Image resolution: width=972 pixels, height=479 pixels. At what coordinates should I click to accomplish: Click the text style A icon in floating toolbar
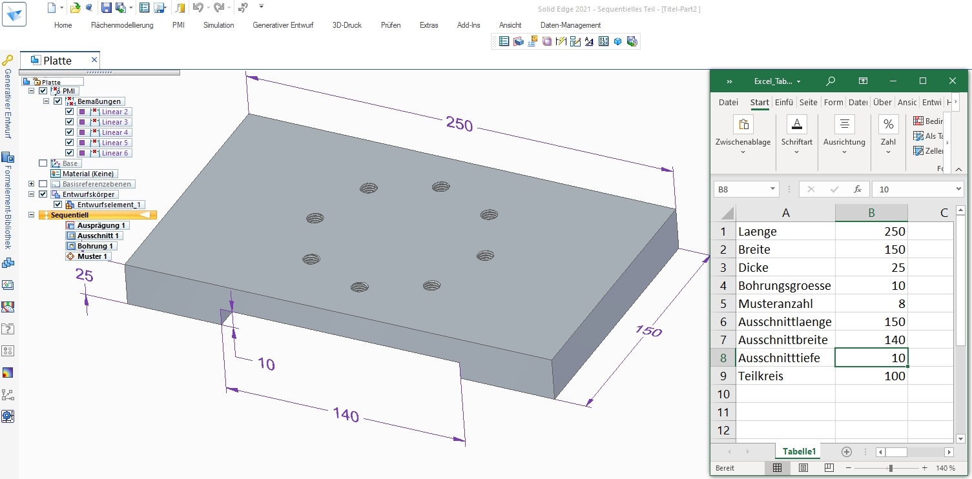point(589,41)
